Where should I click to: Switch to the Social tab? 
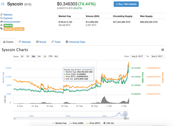(x=41, y=42)
